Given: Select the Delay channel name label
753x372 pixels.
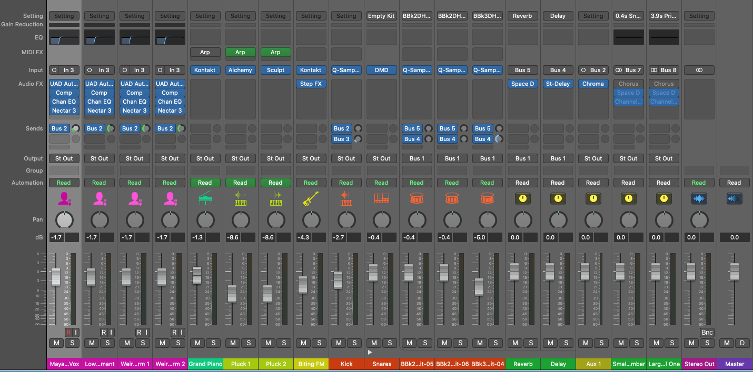Looking at the screenshot, I should 558,364.
